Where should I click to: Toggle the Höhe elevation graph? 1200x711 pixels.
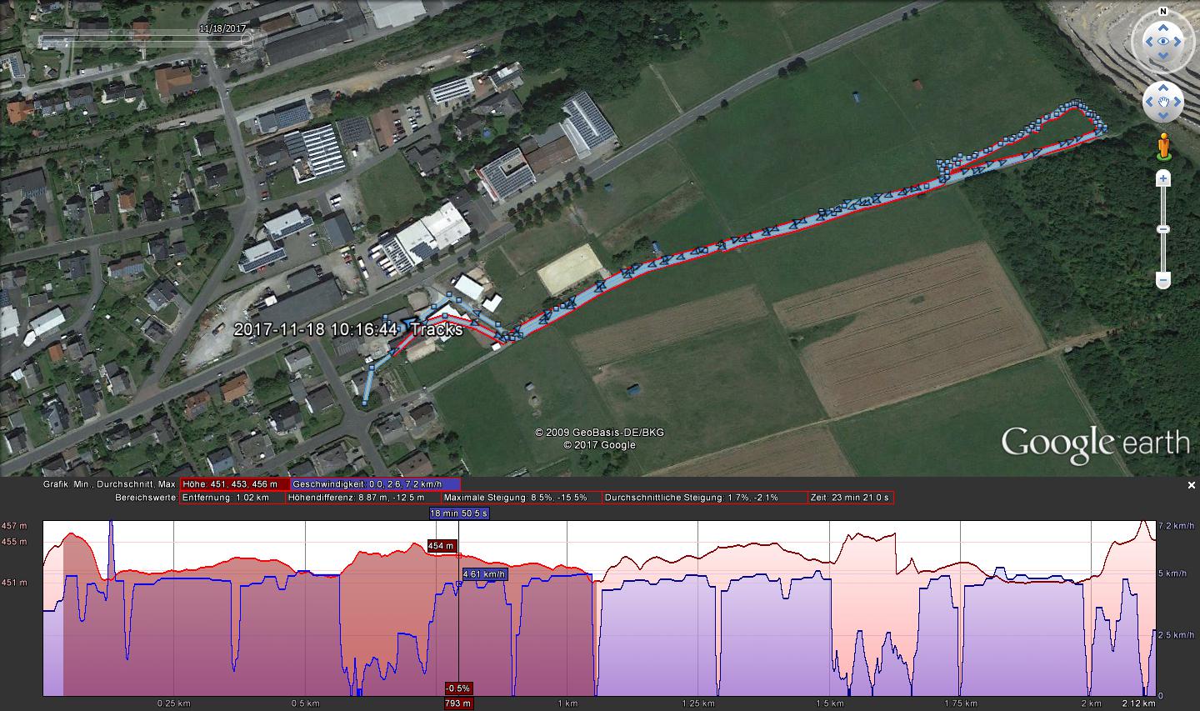point(234,484)
